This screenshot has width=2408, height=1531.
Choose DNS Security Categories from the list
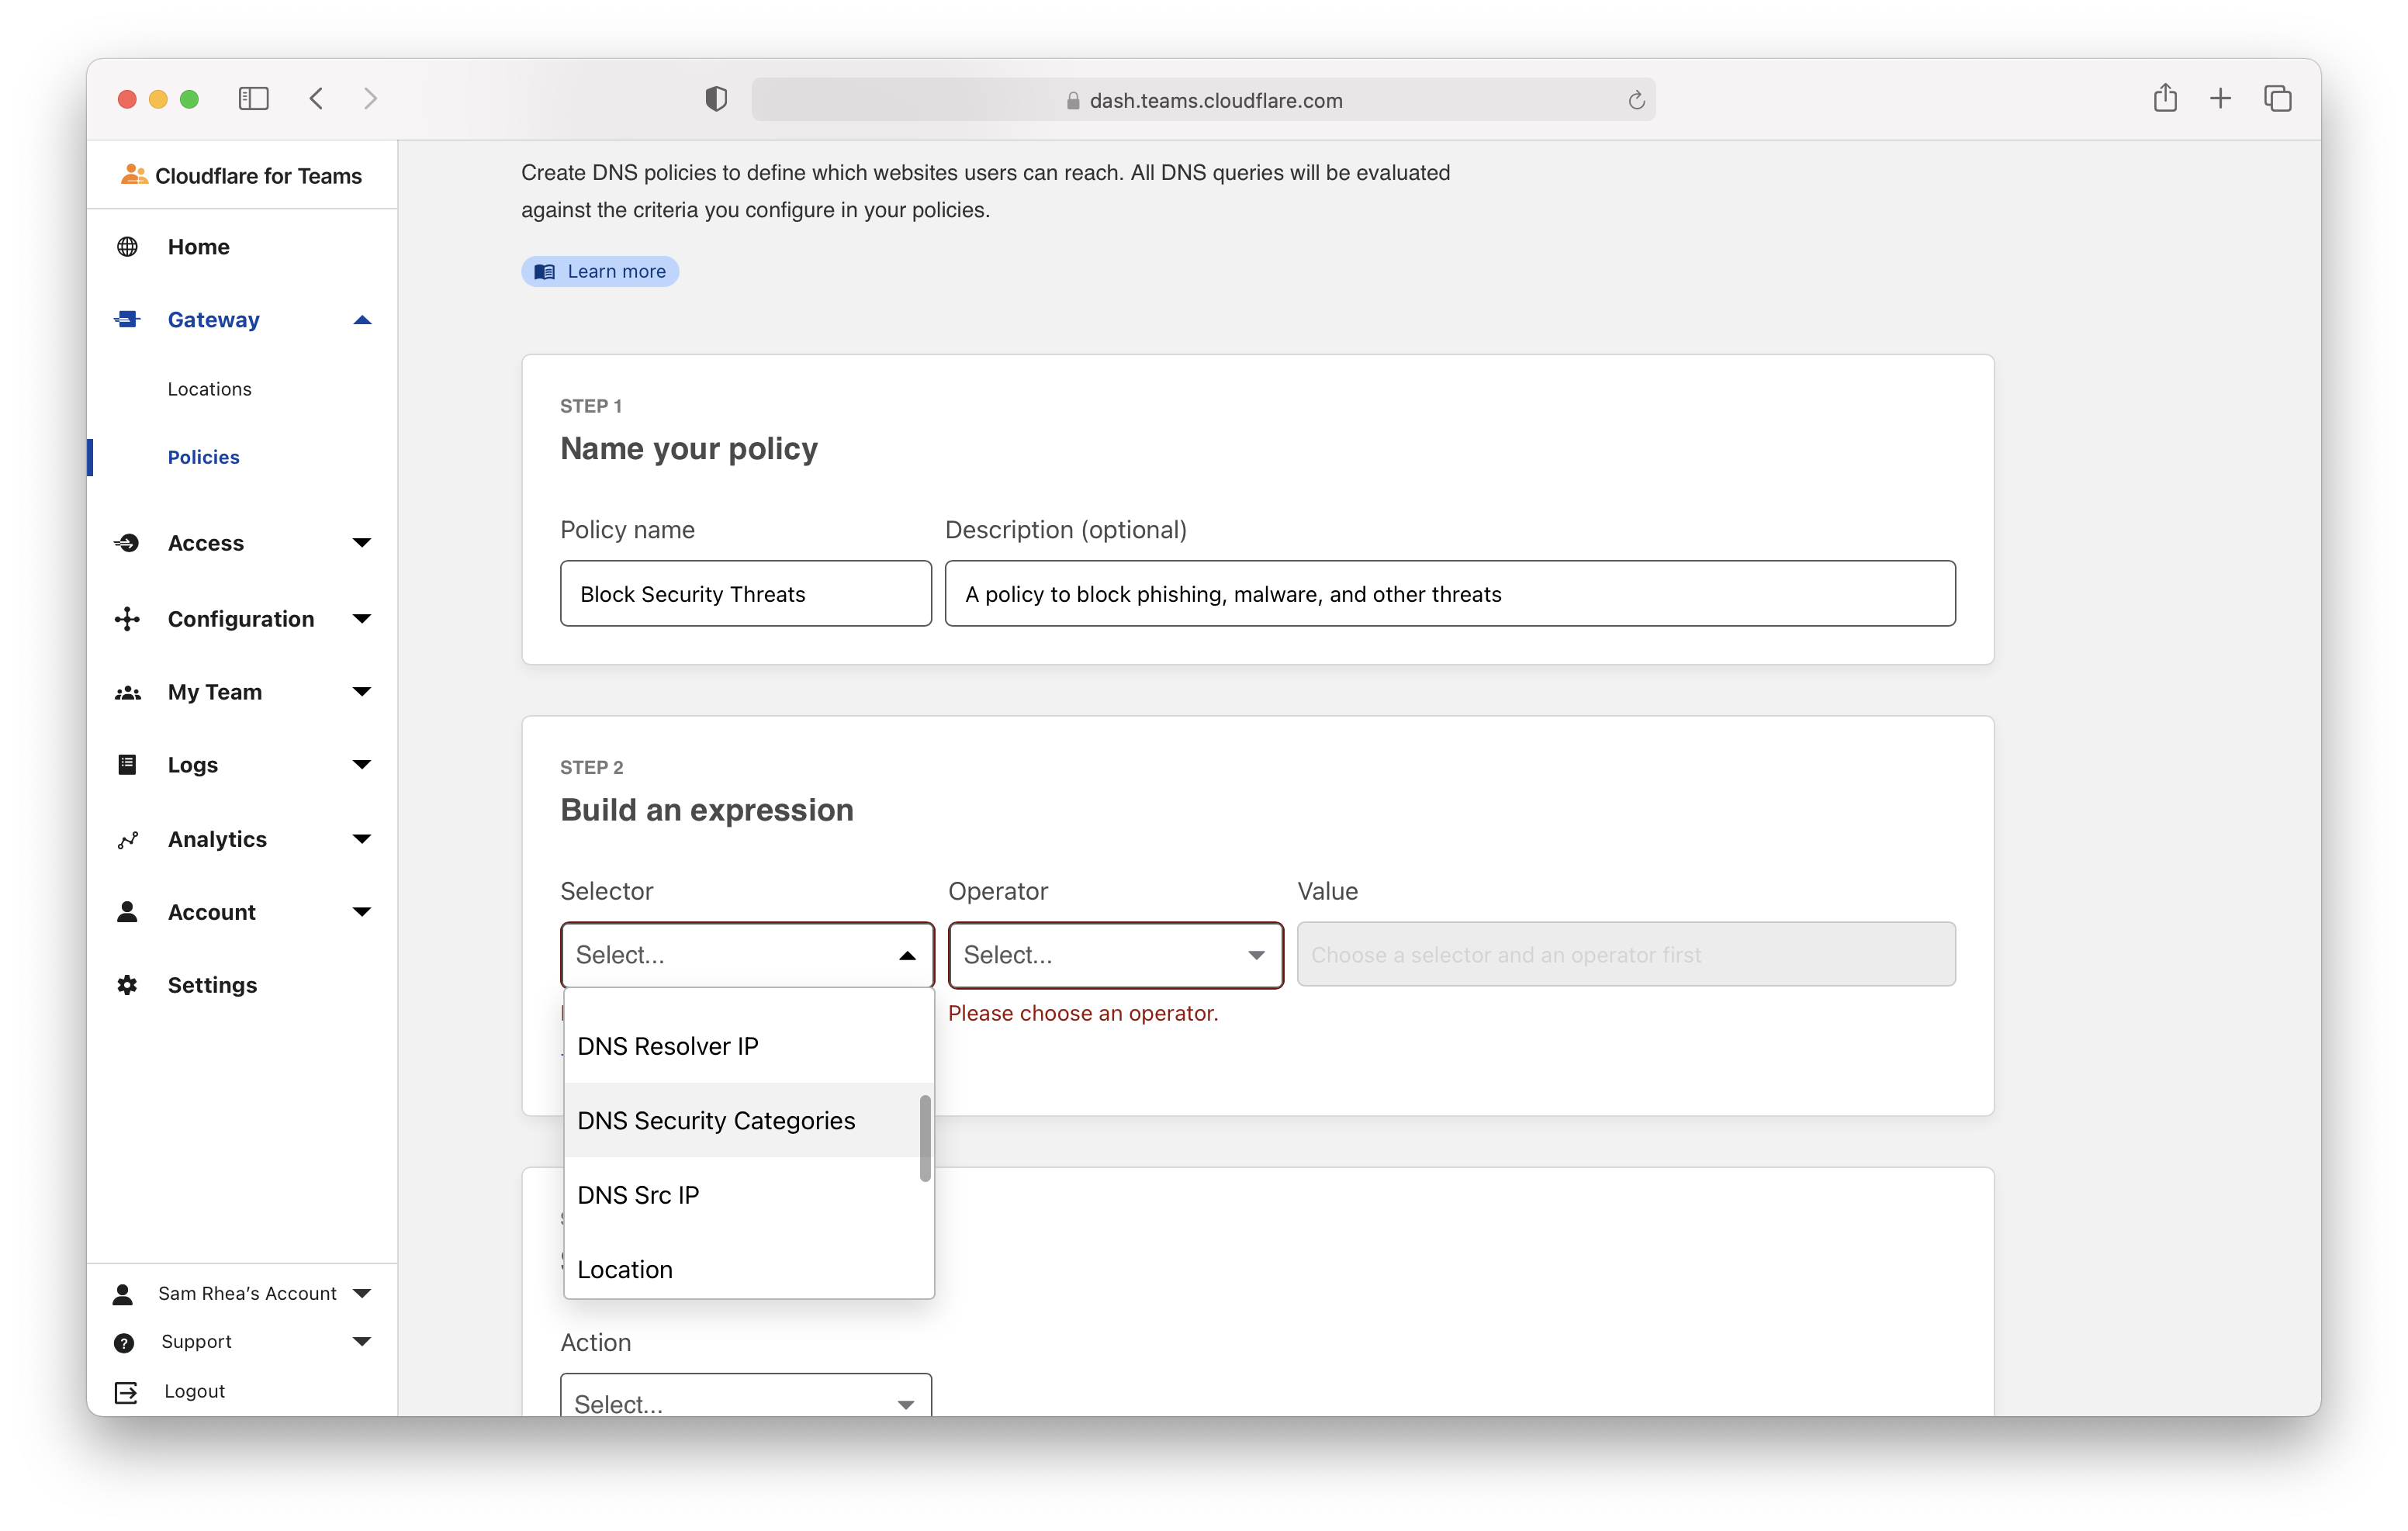716,1121
